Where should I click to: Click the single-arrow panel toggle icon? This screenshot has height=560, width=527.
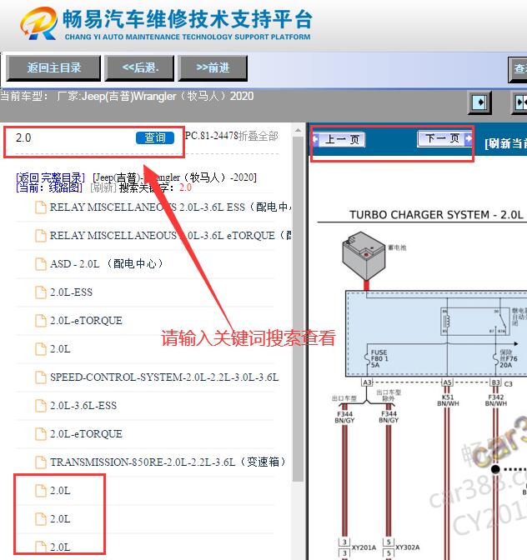479,102
